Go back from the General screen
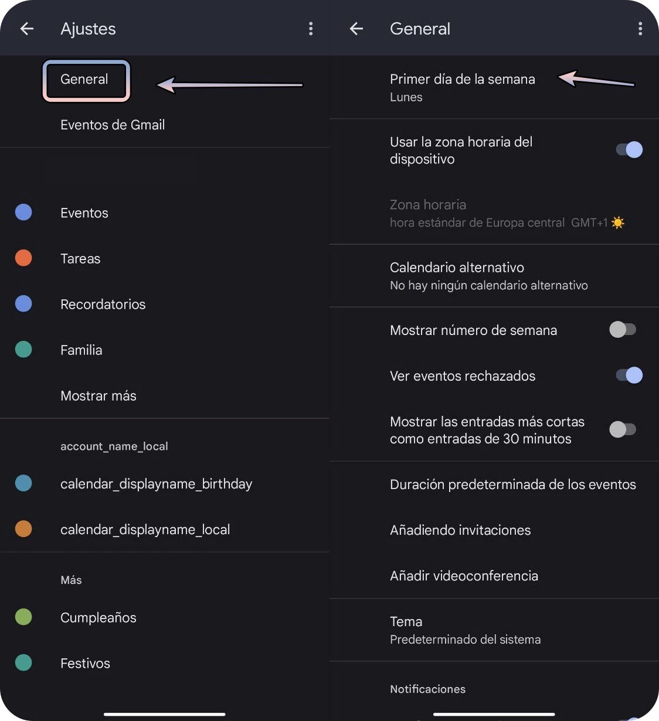 pyautogui.click(x=356, y=28)
